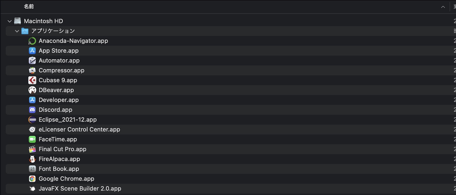Click the Font Book.app name
Screen dimensions: 456x195
pos(59,169)
